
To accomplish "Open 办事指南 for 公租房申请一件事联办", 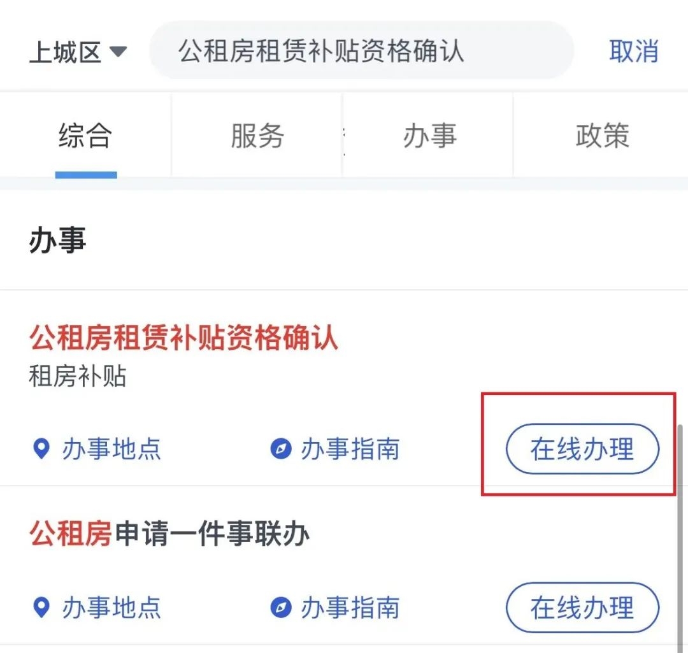I will (x=350, y=608).
